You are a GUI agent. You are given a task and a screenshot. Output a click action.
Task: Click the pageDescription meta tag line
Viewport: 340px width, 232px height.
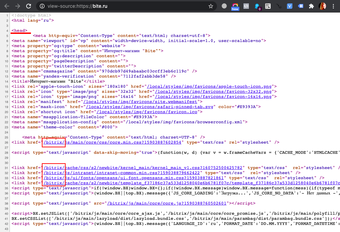(70, 61)
